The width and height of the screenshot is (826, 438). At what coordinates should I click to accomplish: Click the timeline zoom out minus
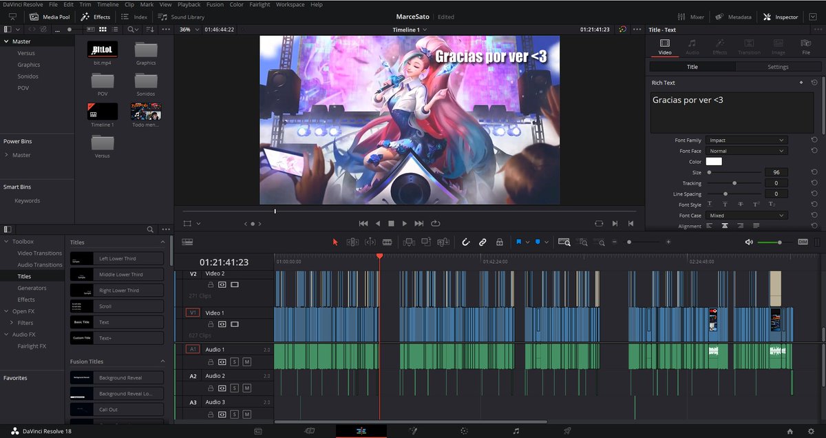(x=614, y=242)
